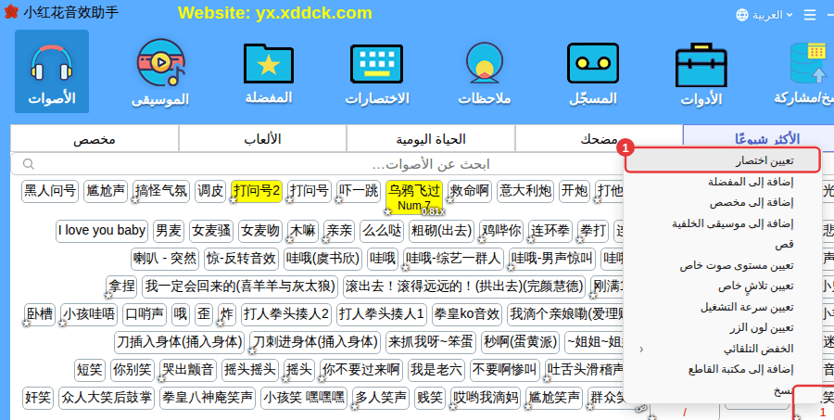Play the 来抓我呀~笨蛋 sound
This screenshot has width=834, height=420.
tap(430, 342)
